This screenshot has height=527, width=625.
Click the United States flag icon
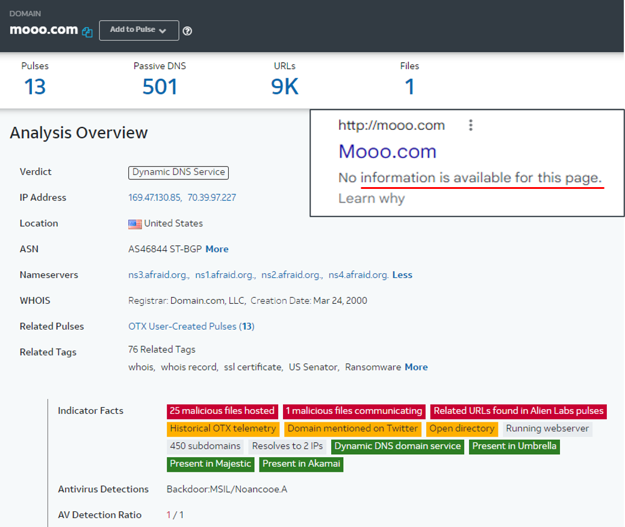tap(135, 224)
